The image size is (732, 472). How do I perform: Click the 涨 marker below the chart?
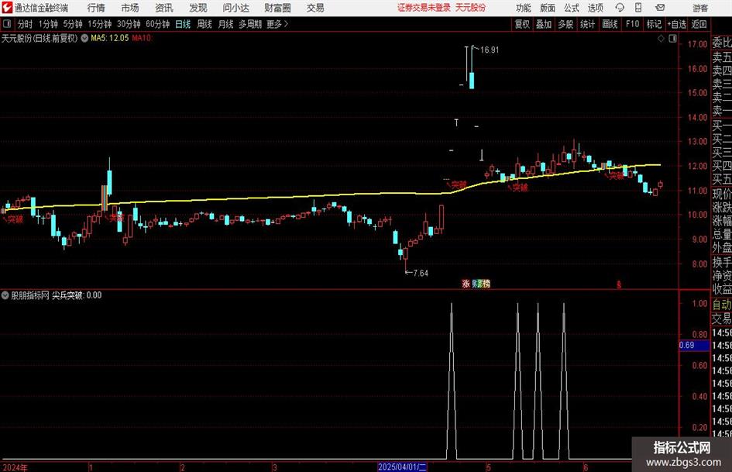point(466,283)
